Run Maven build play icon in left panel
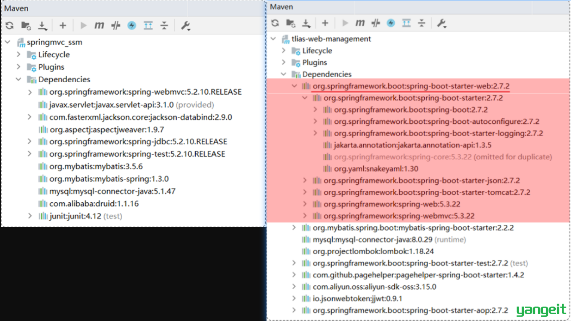The height and width of the screenshot is (321, 571). click(83, 25)
